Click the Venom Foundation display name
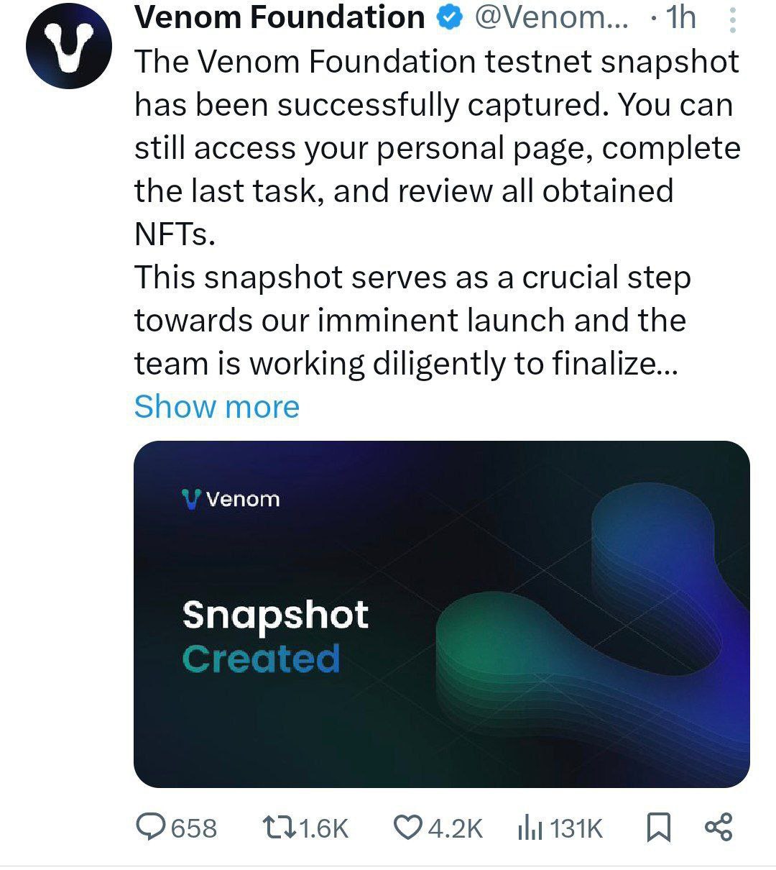This screenshot has height=870, width=776. coord(280,19)
